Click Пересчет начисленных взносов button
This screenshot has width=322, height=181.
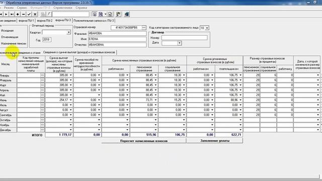pos(144,141)
